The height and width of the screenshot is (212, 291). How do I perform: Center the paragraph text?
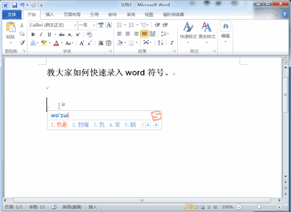coord(128,34)
